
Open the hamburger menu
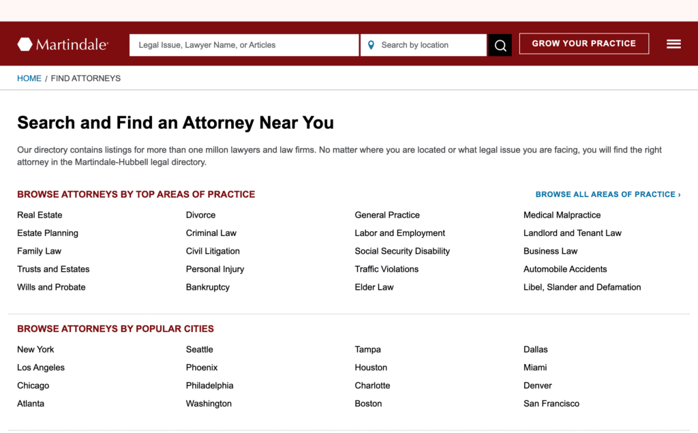pyautogui.click(x=673, y=44)
